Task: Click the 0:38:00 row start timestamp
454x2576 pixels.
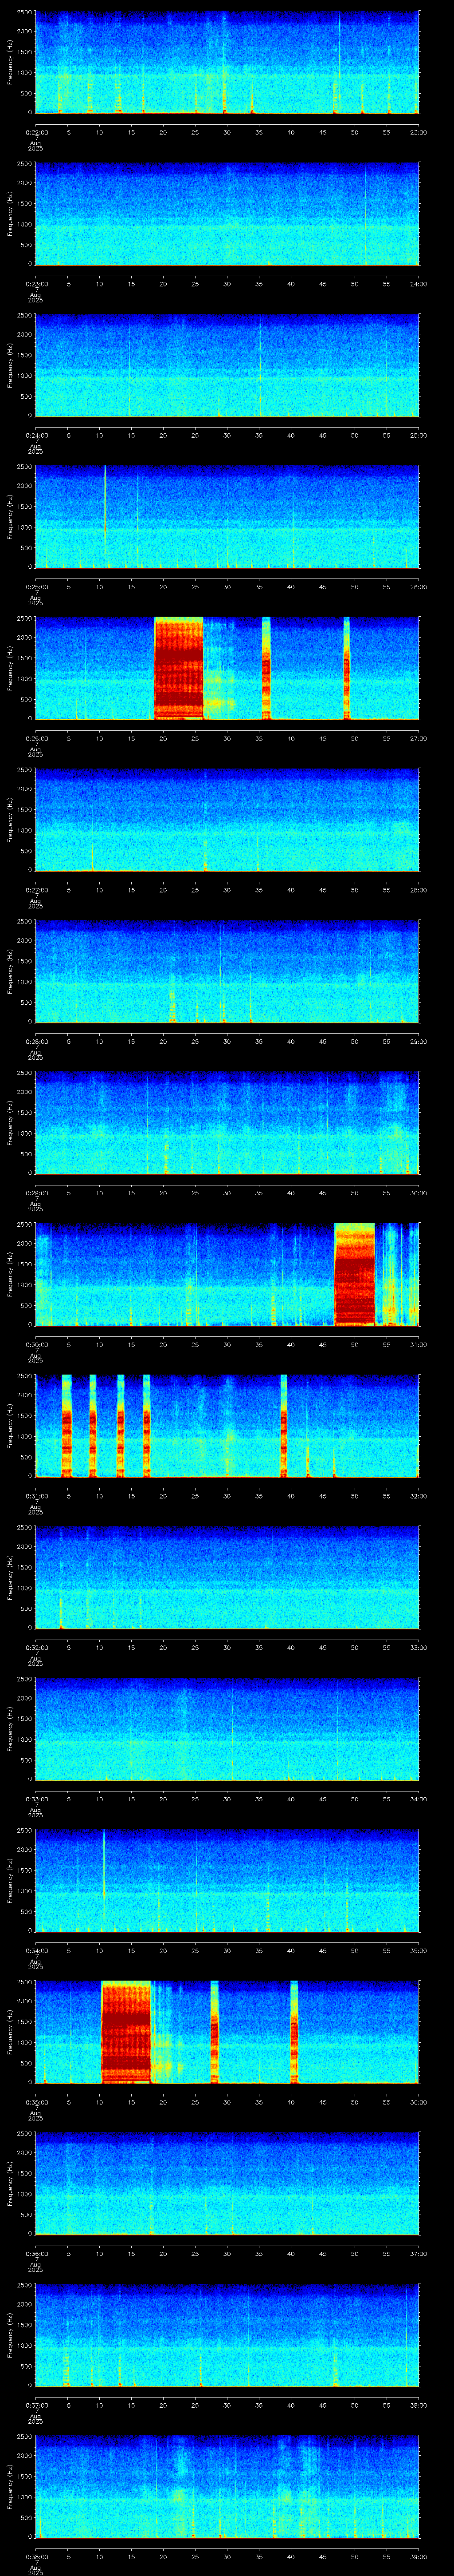Action: 36,2557
